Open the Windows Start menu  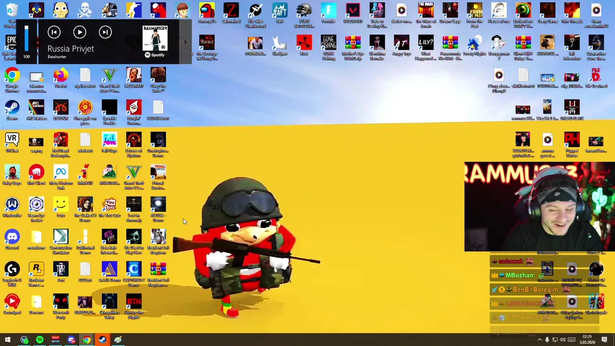(x=8, y=340)
